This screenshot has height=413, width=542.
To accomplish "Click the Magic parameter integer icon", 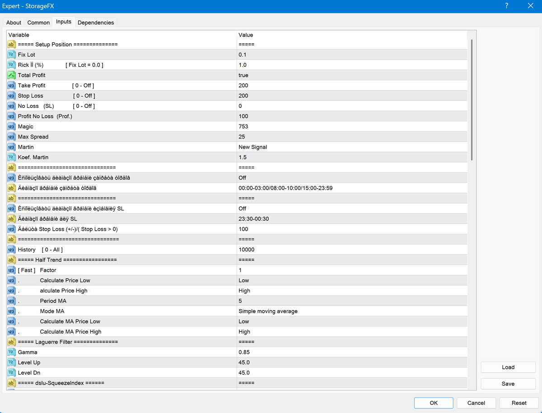I will tap(12, 127).
